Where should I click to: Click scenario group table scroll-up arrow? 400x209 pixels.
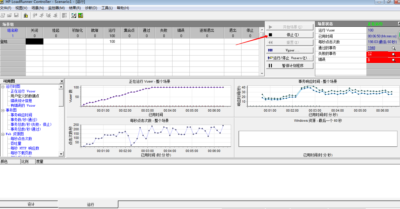262,30
